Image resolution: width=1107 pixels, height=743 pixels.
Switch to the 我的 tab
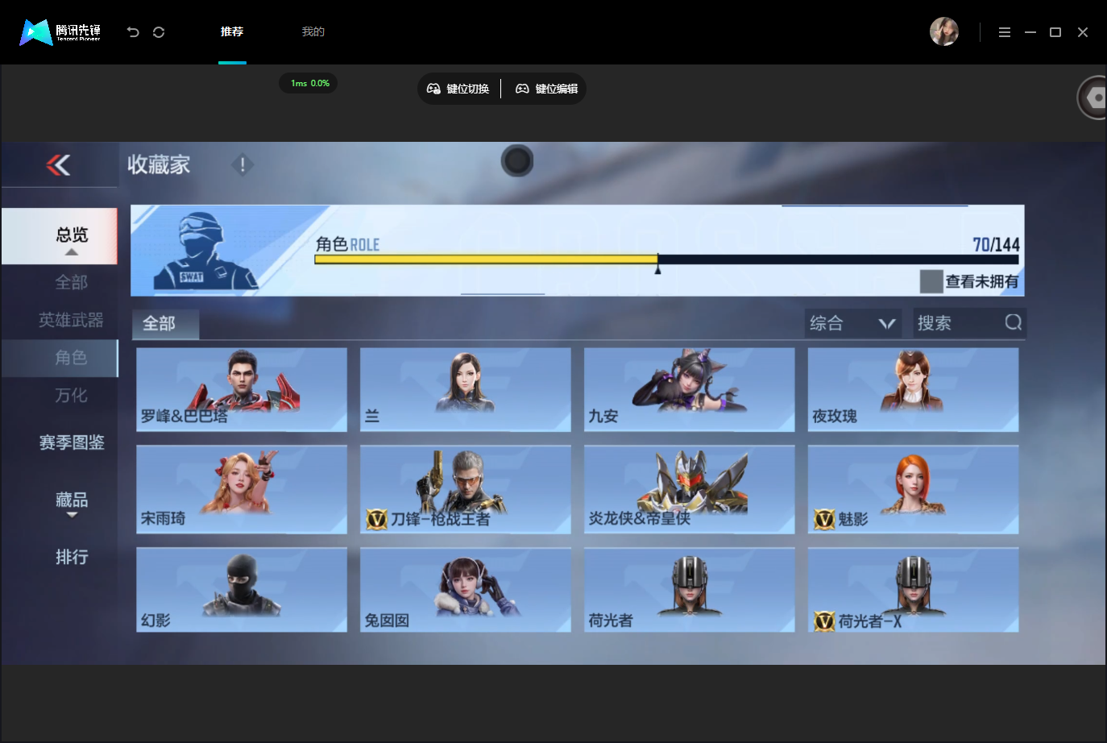(x=313, y=32)
